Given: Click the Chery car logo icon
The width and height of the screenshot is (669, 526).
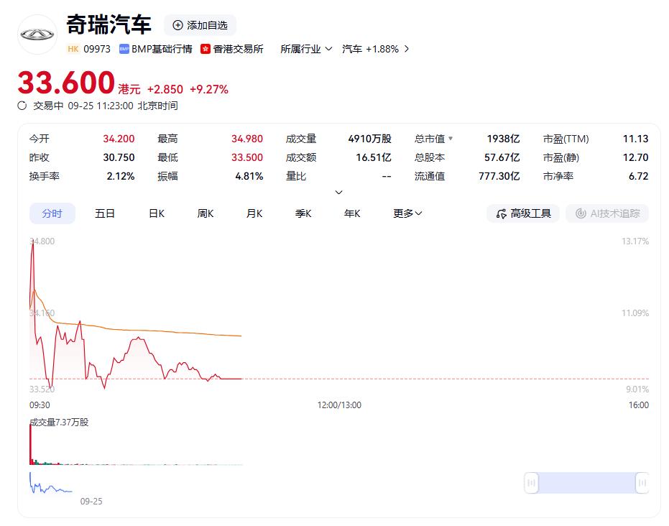Looking at the screenshot, I should (37, 34).
